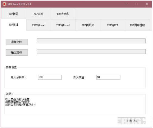Click the 说明 group title
Viewport: 153px width, 128px height.
9,94
